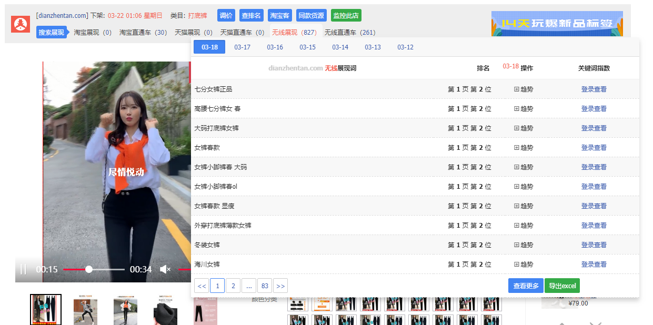Expand 趋势 for 女裤春款 row
This screenshot has width=653, height=325.
[x=524, y=147]
